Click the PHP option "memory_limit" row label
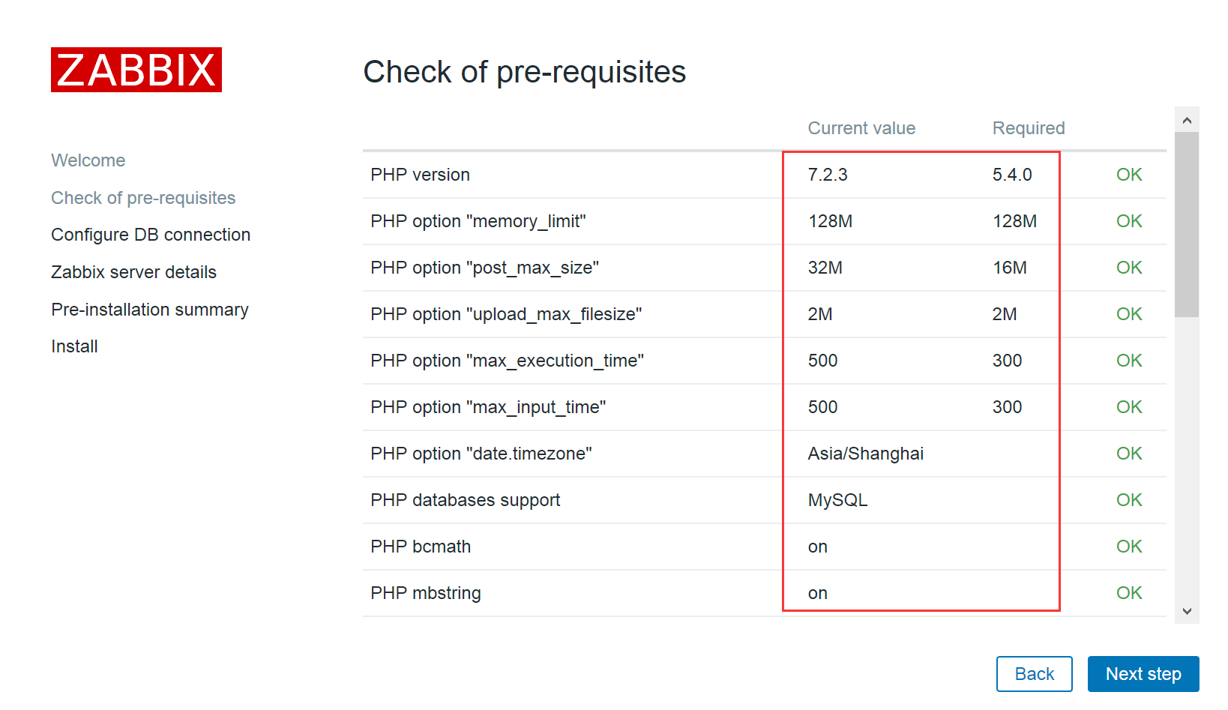The height and width of the screenshot is (710, 1228). 478,221
